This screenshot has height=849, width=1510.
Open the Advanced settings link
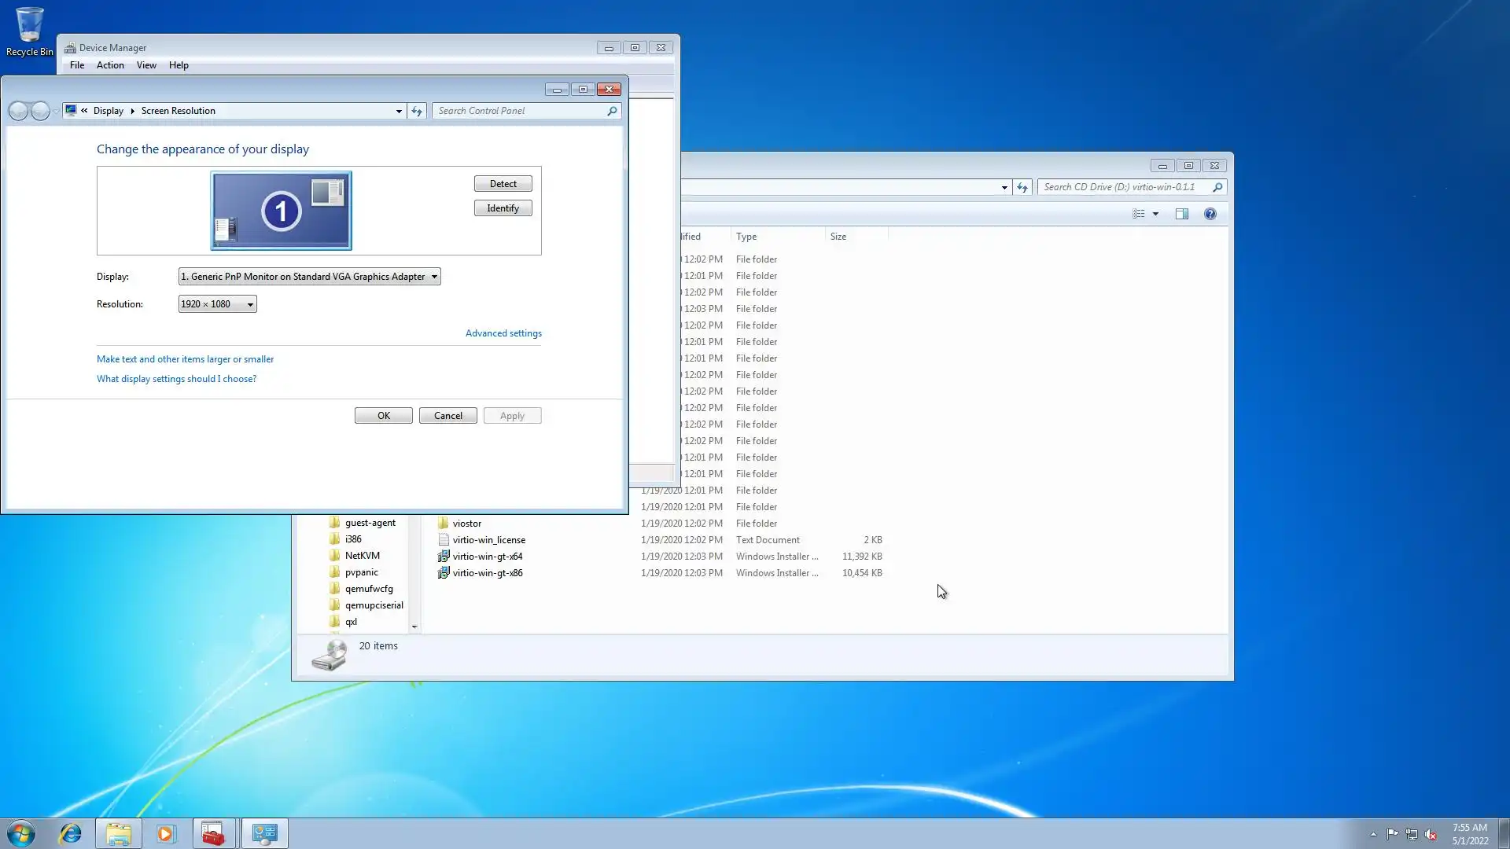point(503,333)
